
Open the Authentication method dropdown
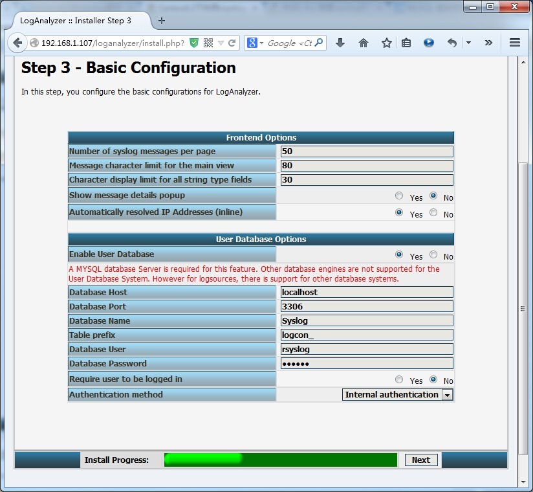tap(448, 394)
